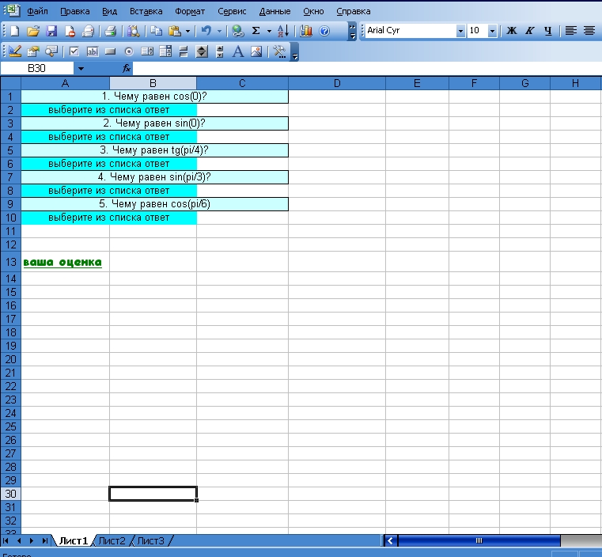Screen dimensions: 602x557
Task: Select the cell '1. Чему равен cos(0)?'
Action: (154, 97)
